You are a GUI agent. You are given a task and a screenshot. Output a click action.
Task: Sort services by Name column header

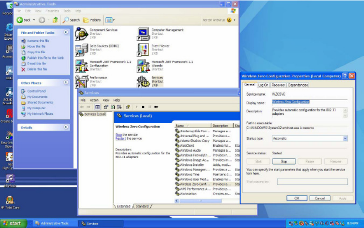192,126
